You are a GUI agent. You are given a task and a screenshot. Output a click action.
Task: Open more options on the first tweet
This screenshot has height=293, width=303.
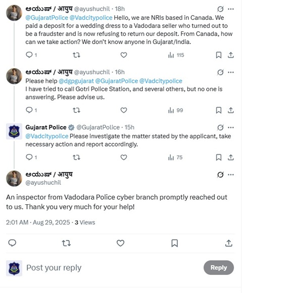pyautogui.click(x=231, y=9)
